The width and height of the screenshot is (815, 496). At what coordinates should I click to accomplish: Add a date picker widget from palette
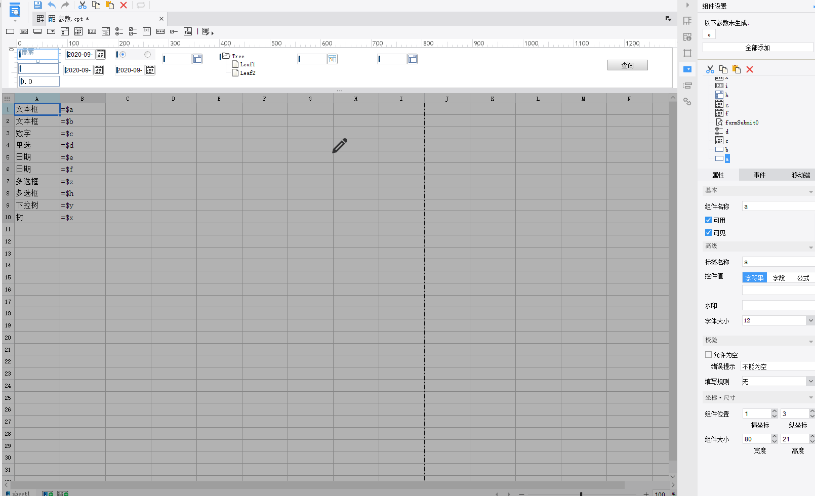coord(78,31)
